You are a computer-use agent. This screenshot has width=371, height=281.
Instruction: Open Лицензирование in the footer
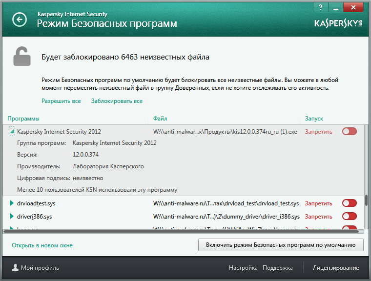pyautogui.click(x=336, y=268)
